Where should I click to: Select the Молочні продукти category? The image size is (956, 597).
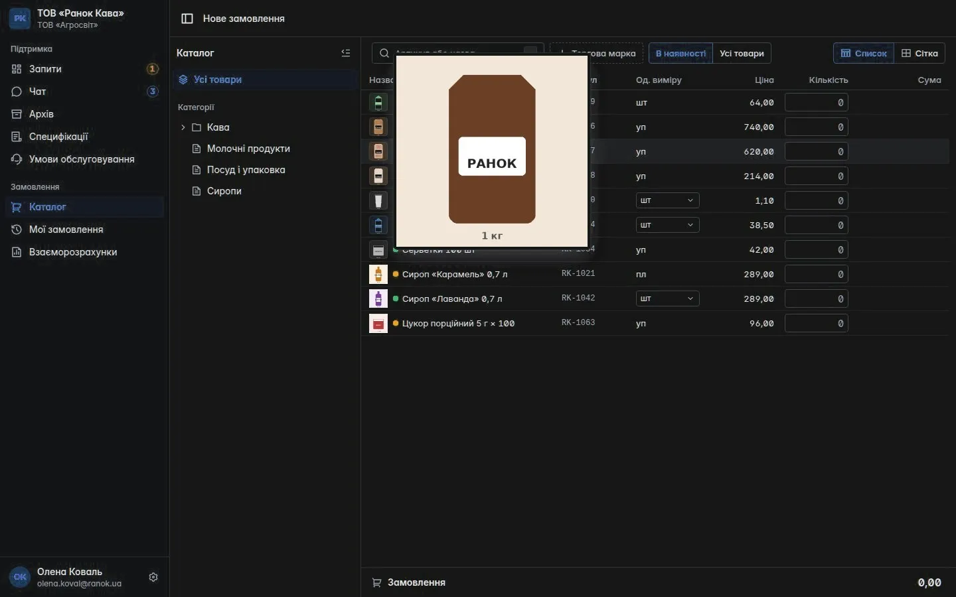tap(266, 149)
